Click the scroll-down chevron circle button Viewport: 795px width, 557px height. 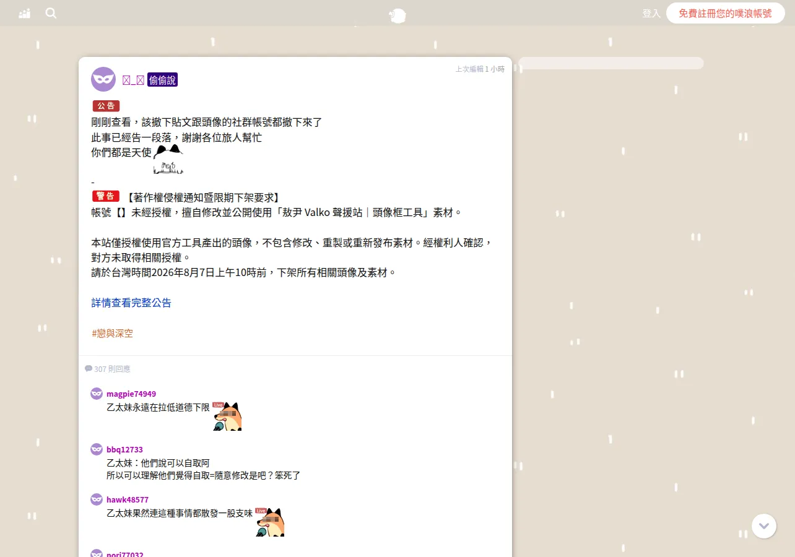click(764, 526)
